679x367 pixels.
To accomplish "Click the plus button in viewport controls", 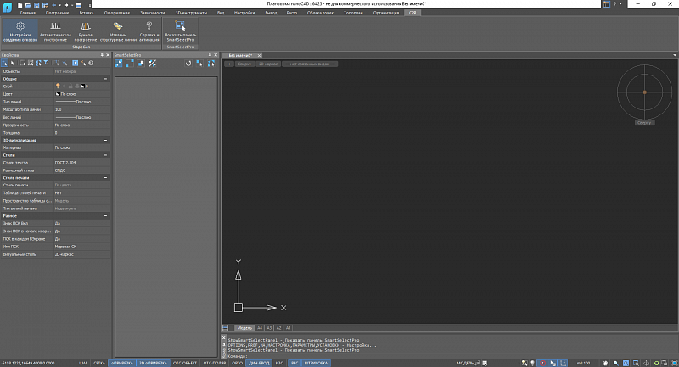I will pos(229,64).
